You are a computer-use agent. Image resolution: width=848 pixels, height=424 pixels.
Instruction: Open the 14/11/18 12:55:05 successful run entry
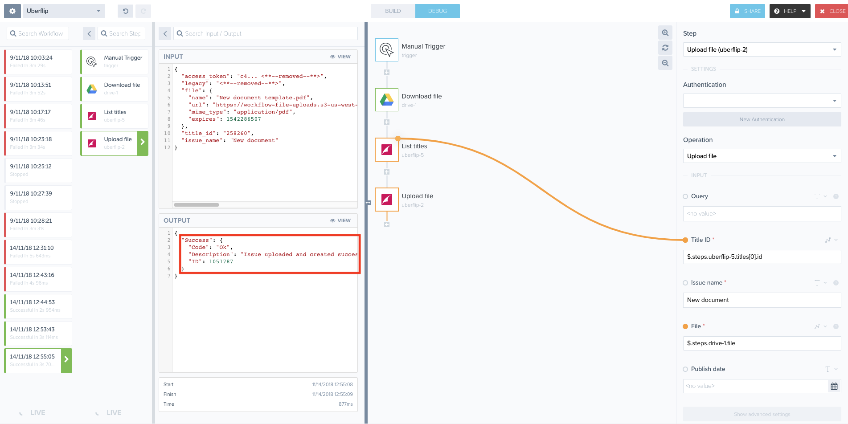35,360
